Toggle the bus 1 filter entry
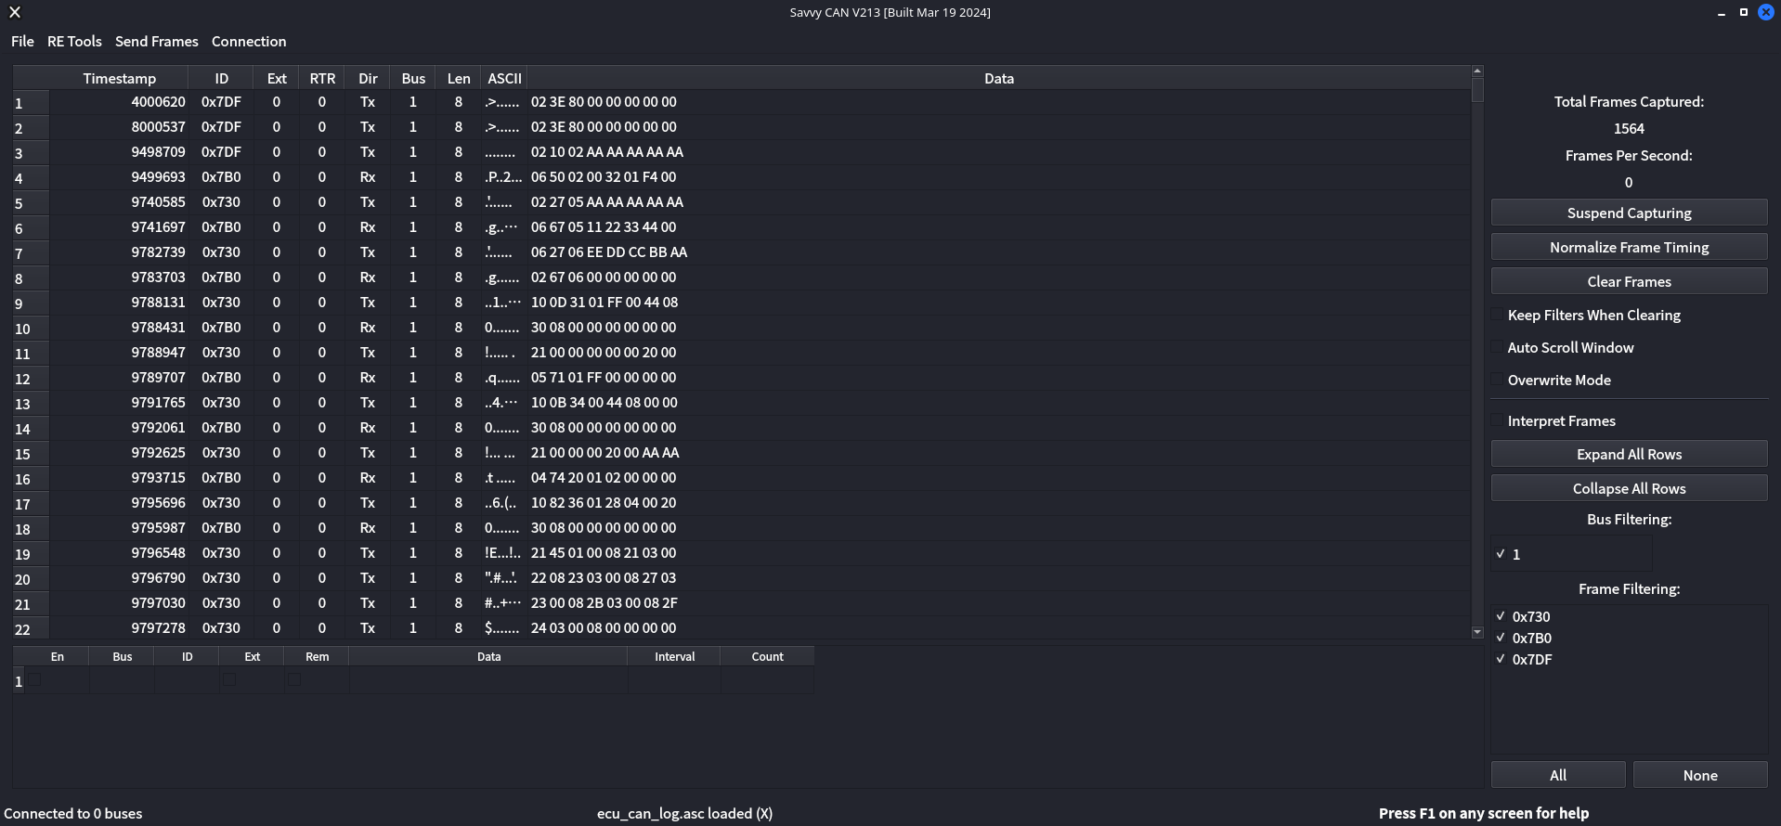 (x=1501, y=554)
